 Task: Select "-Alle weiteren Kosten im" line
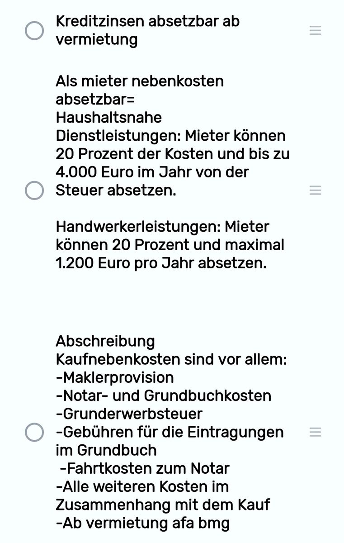pyautogui.click(x=142, y=486)
